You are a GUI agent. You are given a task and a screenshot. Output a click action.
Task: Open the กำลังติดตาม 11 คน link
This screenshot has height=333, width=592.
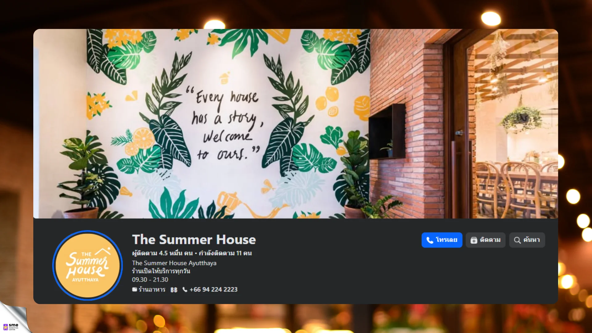point(225,253)
